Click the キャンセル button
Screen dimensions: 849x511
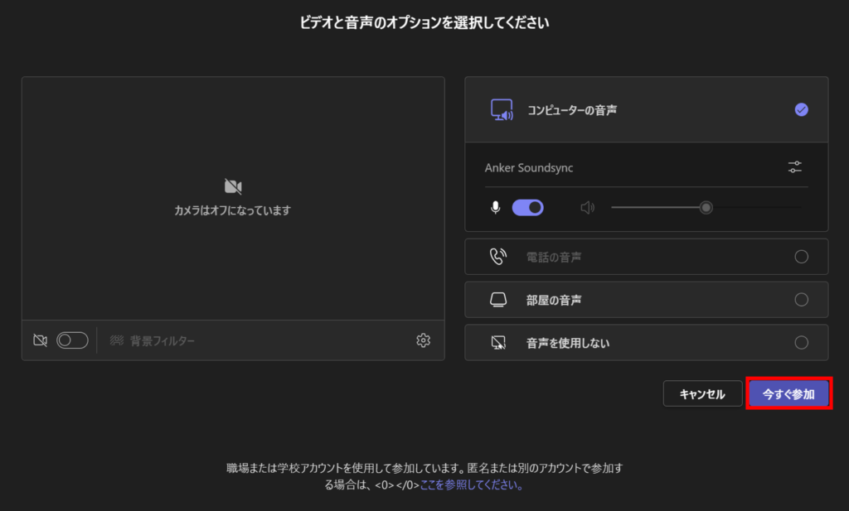coord(702,394)
